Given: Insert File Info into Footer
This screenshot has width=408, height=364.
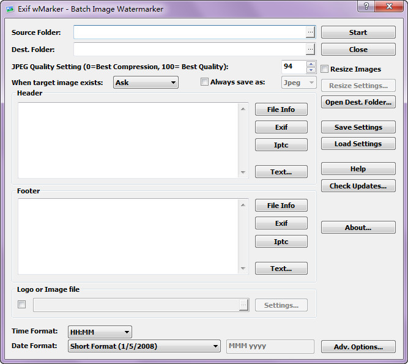Looking at the screenshot, I should click(x=281, y=206).
